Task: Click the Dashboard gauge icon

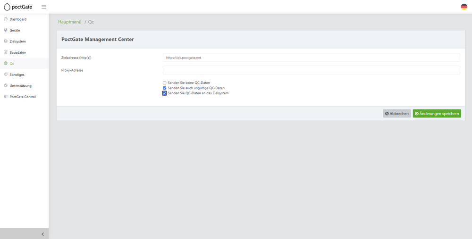Action: (5, 19)
